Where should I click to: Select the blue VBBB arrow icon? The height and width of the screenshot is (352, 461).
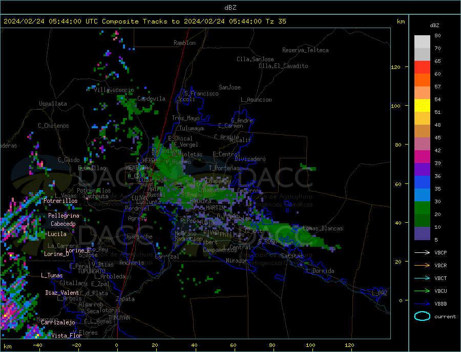[x=423, y=304]
